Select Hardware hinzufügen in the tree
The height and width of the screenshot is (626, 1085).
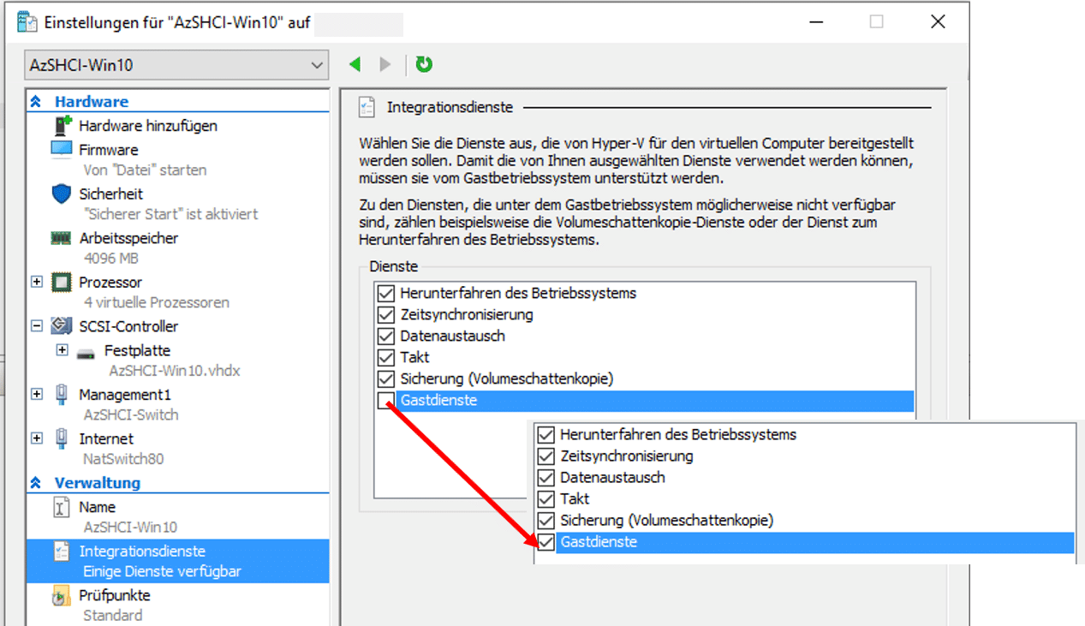pos(148,126)
